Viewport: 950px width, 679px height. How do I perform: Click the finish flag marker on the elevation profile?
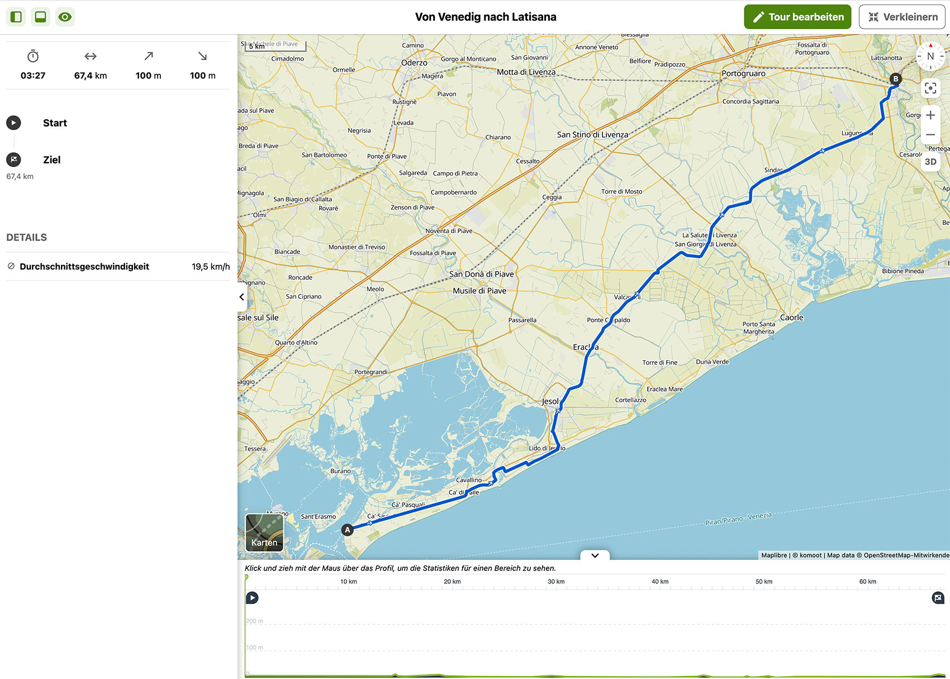coord(938,598)
